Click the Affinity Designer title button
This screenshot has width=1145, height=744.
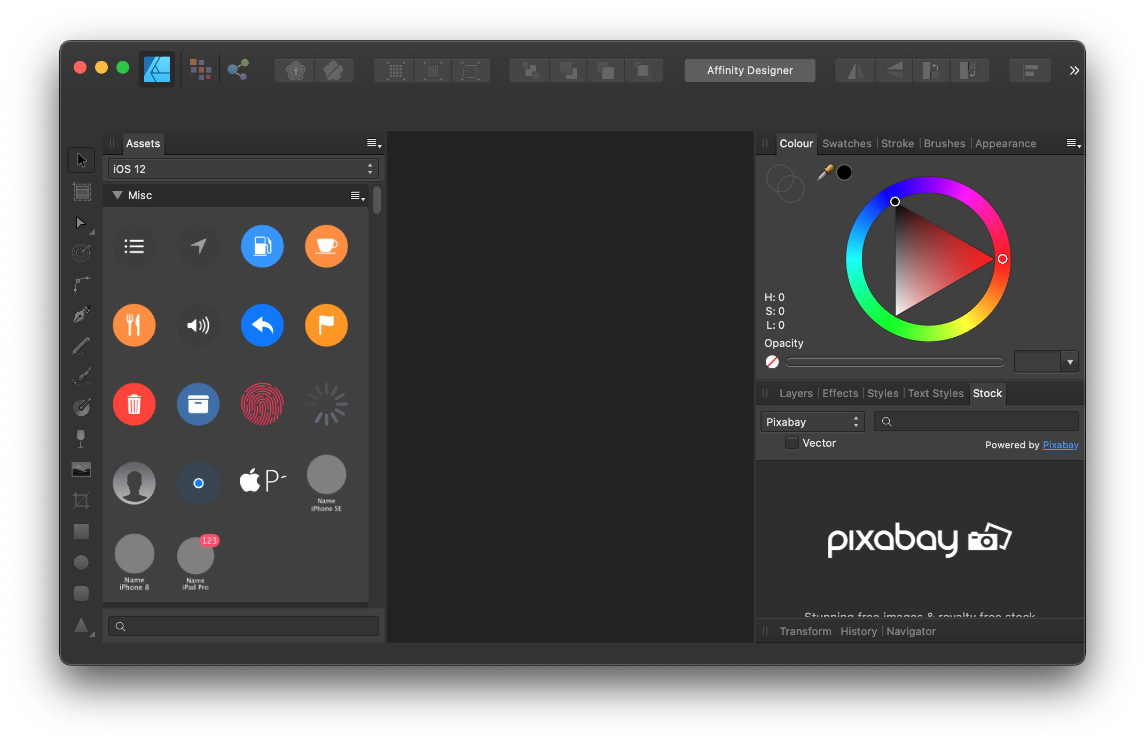(x=749, y=70)
